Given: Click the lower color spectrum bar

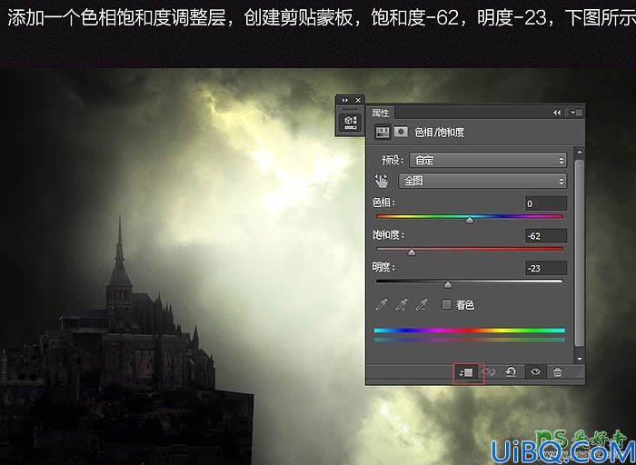Looking at the screenshot, I should pos(470,340).
